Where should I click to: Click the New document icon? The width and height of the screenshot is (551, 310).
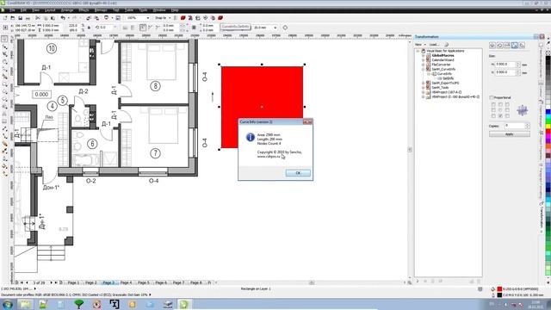(x=5, y=18)
